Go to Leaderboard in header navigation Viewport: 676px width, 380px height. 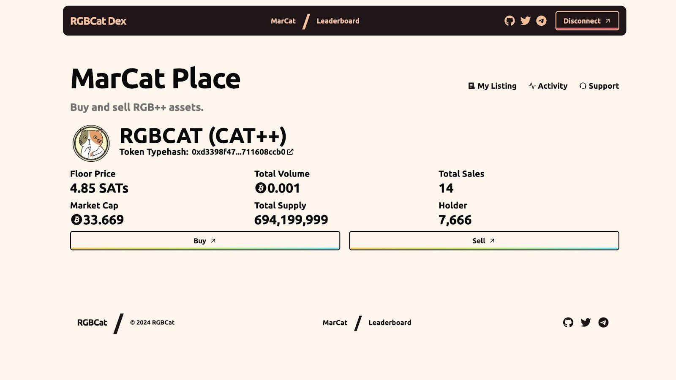tap(338, 21)
